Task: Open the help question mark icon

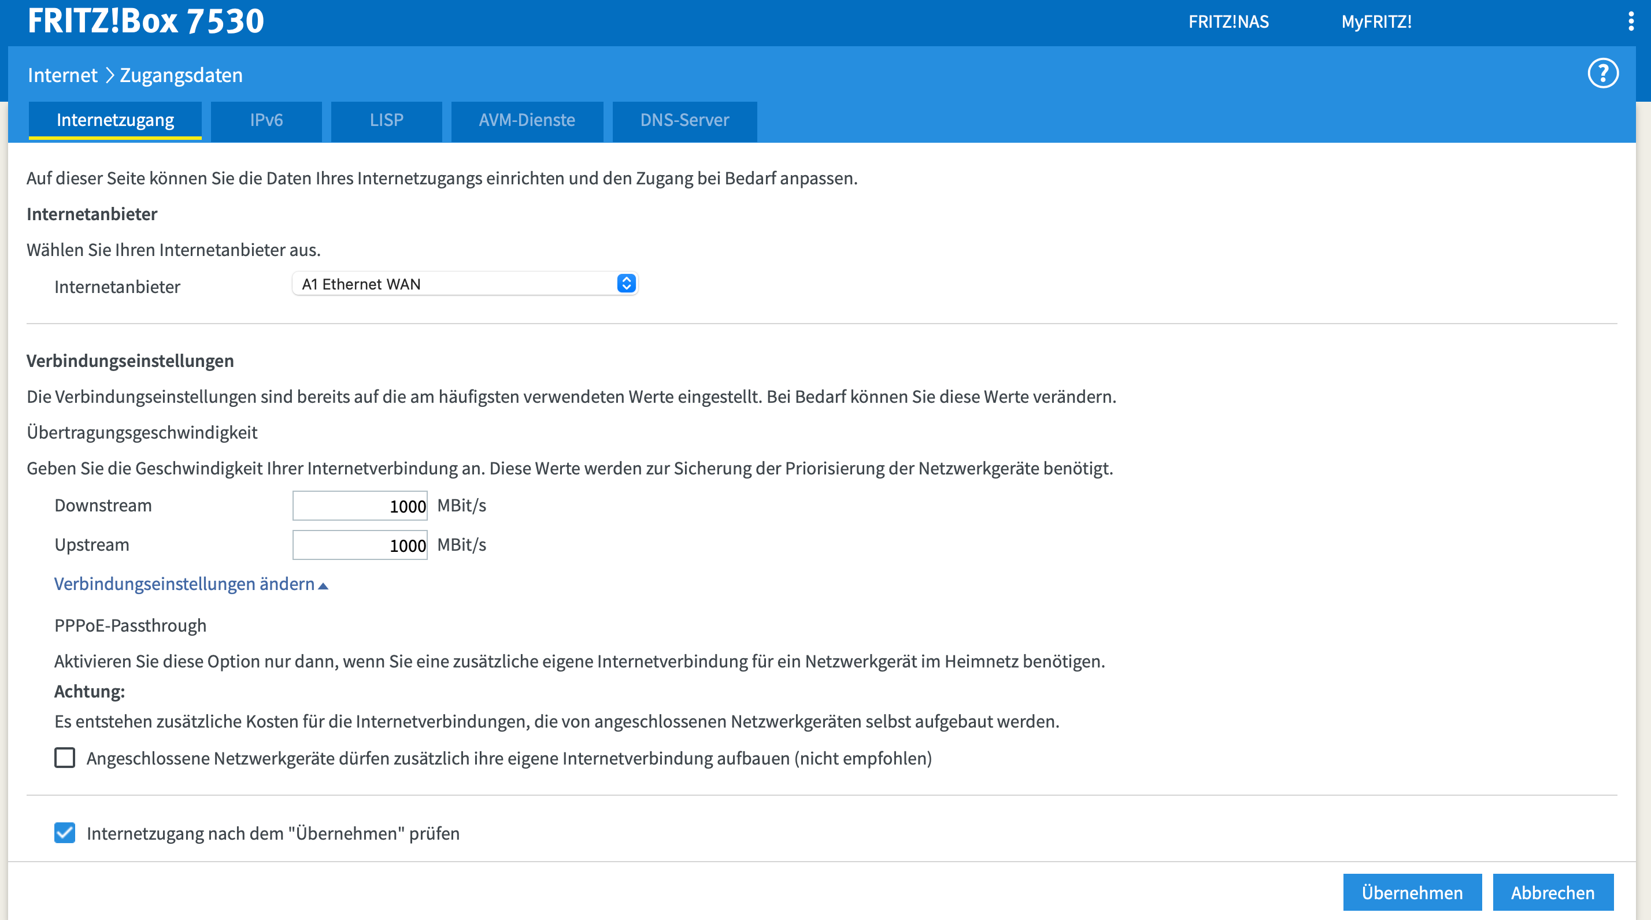Action: (1603, 73)
